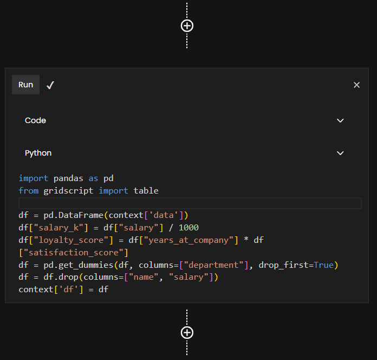
Task: Click the df["loyalty_score"] assignment line
Action: tap(141, 240)
